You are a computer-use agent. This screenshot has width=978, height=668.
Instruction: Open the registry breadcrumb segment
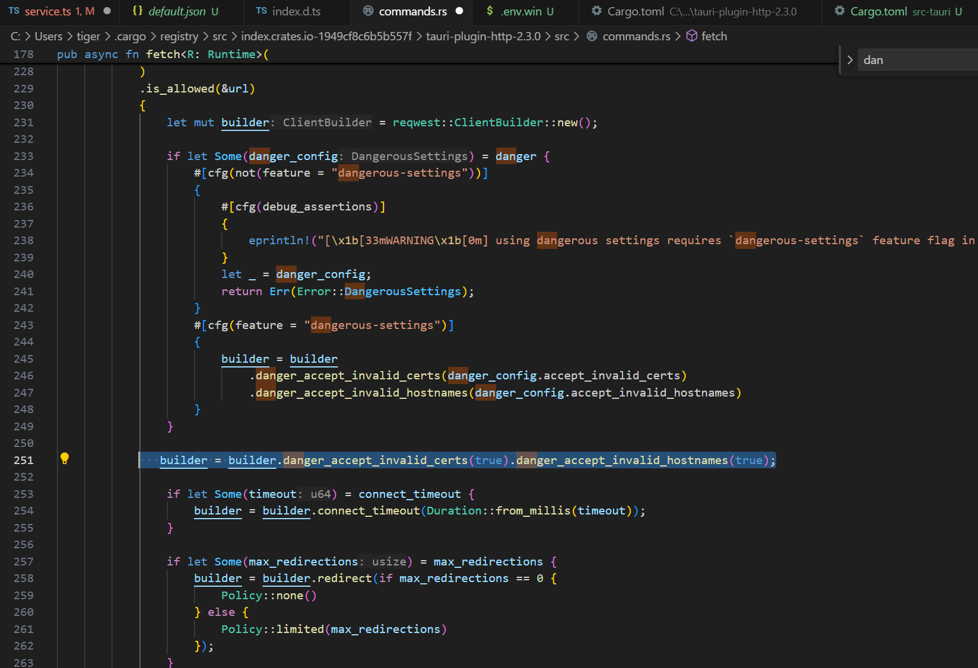pyautogui.click(x=179, y=36)
